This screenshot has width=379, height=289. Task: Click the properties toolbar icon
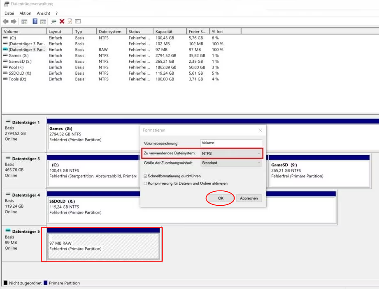70,21
